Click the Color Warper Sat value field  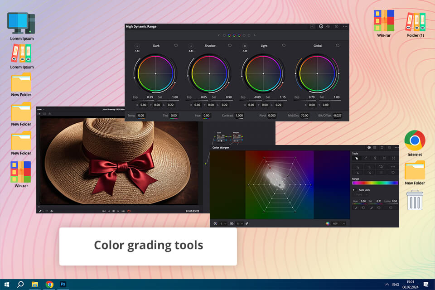379,201
